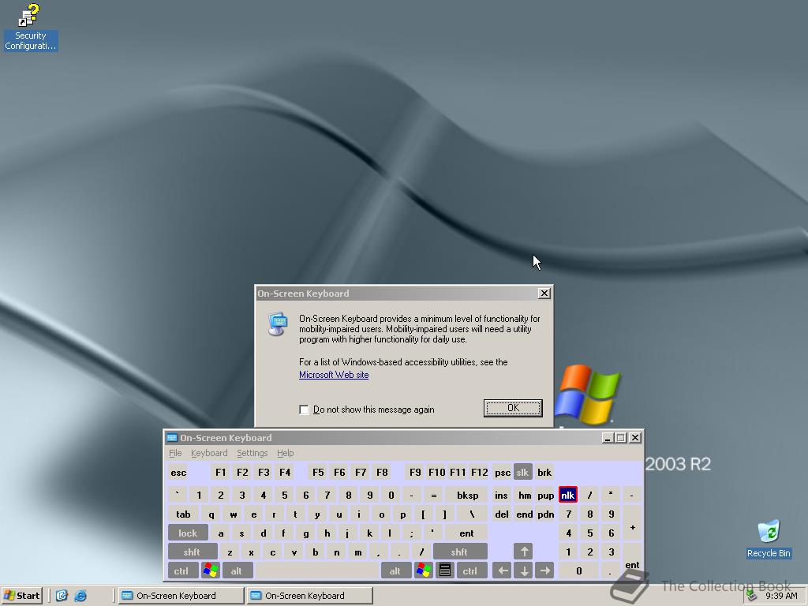
Task: Click left Windows logo key on keyboard
Action: click(x=210, y=570)
